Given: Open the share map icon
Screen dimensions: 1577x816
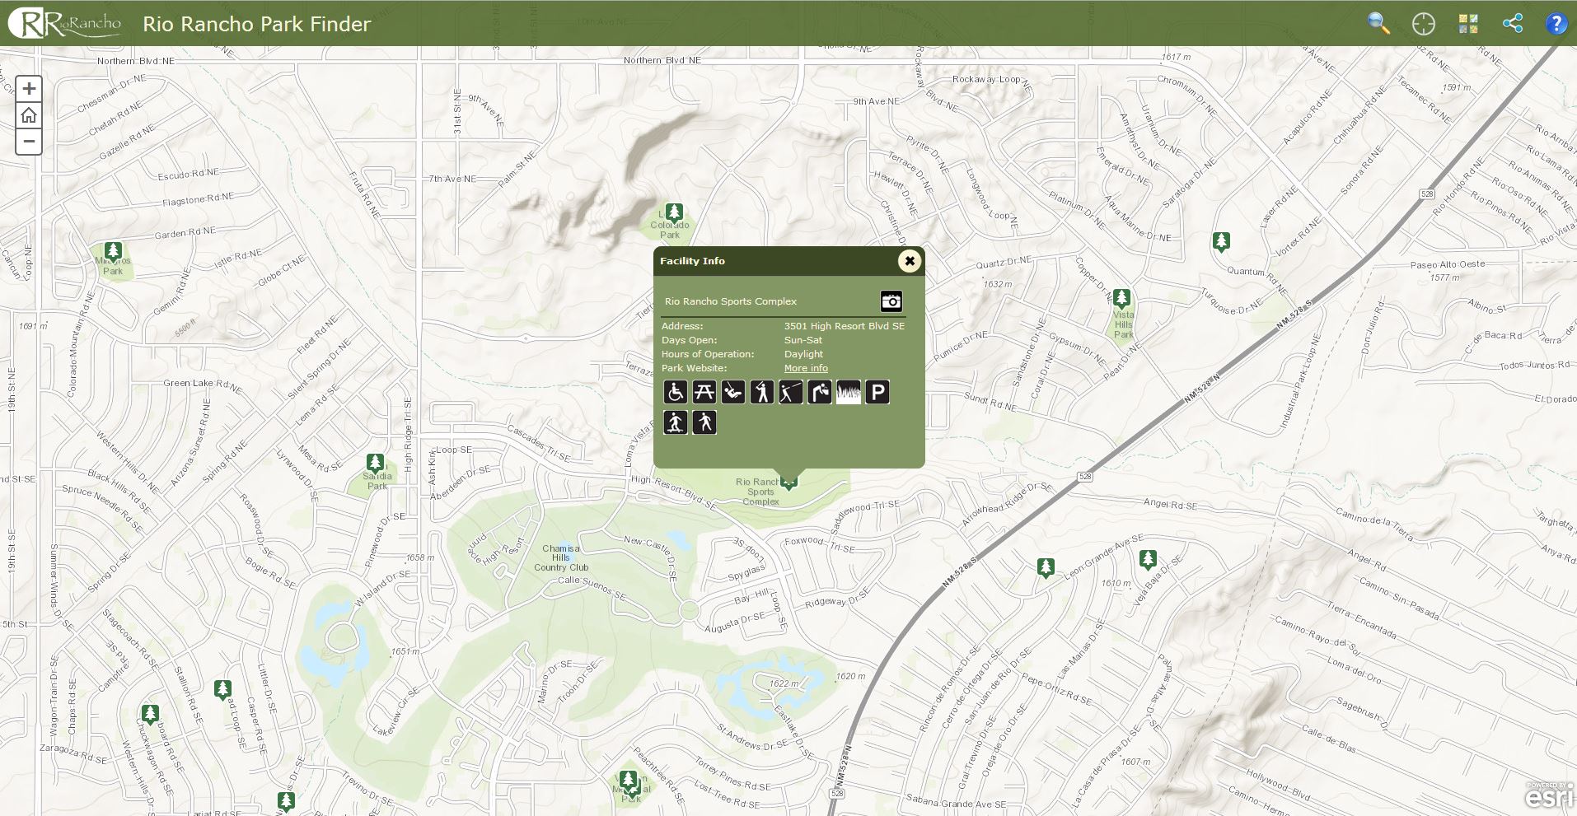Looking at the screenshot, I should tap(1513, 23).
